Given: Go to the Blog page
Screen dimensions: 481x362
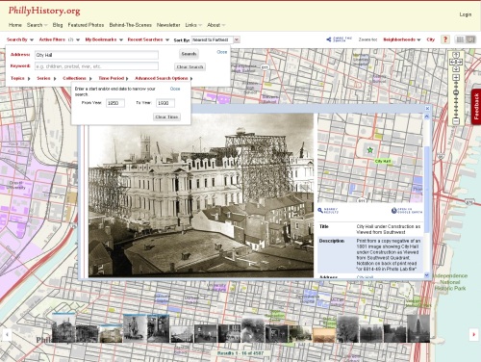Looking at the screenshot, I should (x=58, y=25).
